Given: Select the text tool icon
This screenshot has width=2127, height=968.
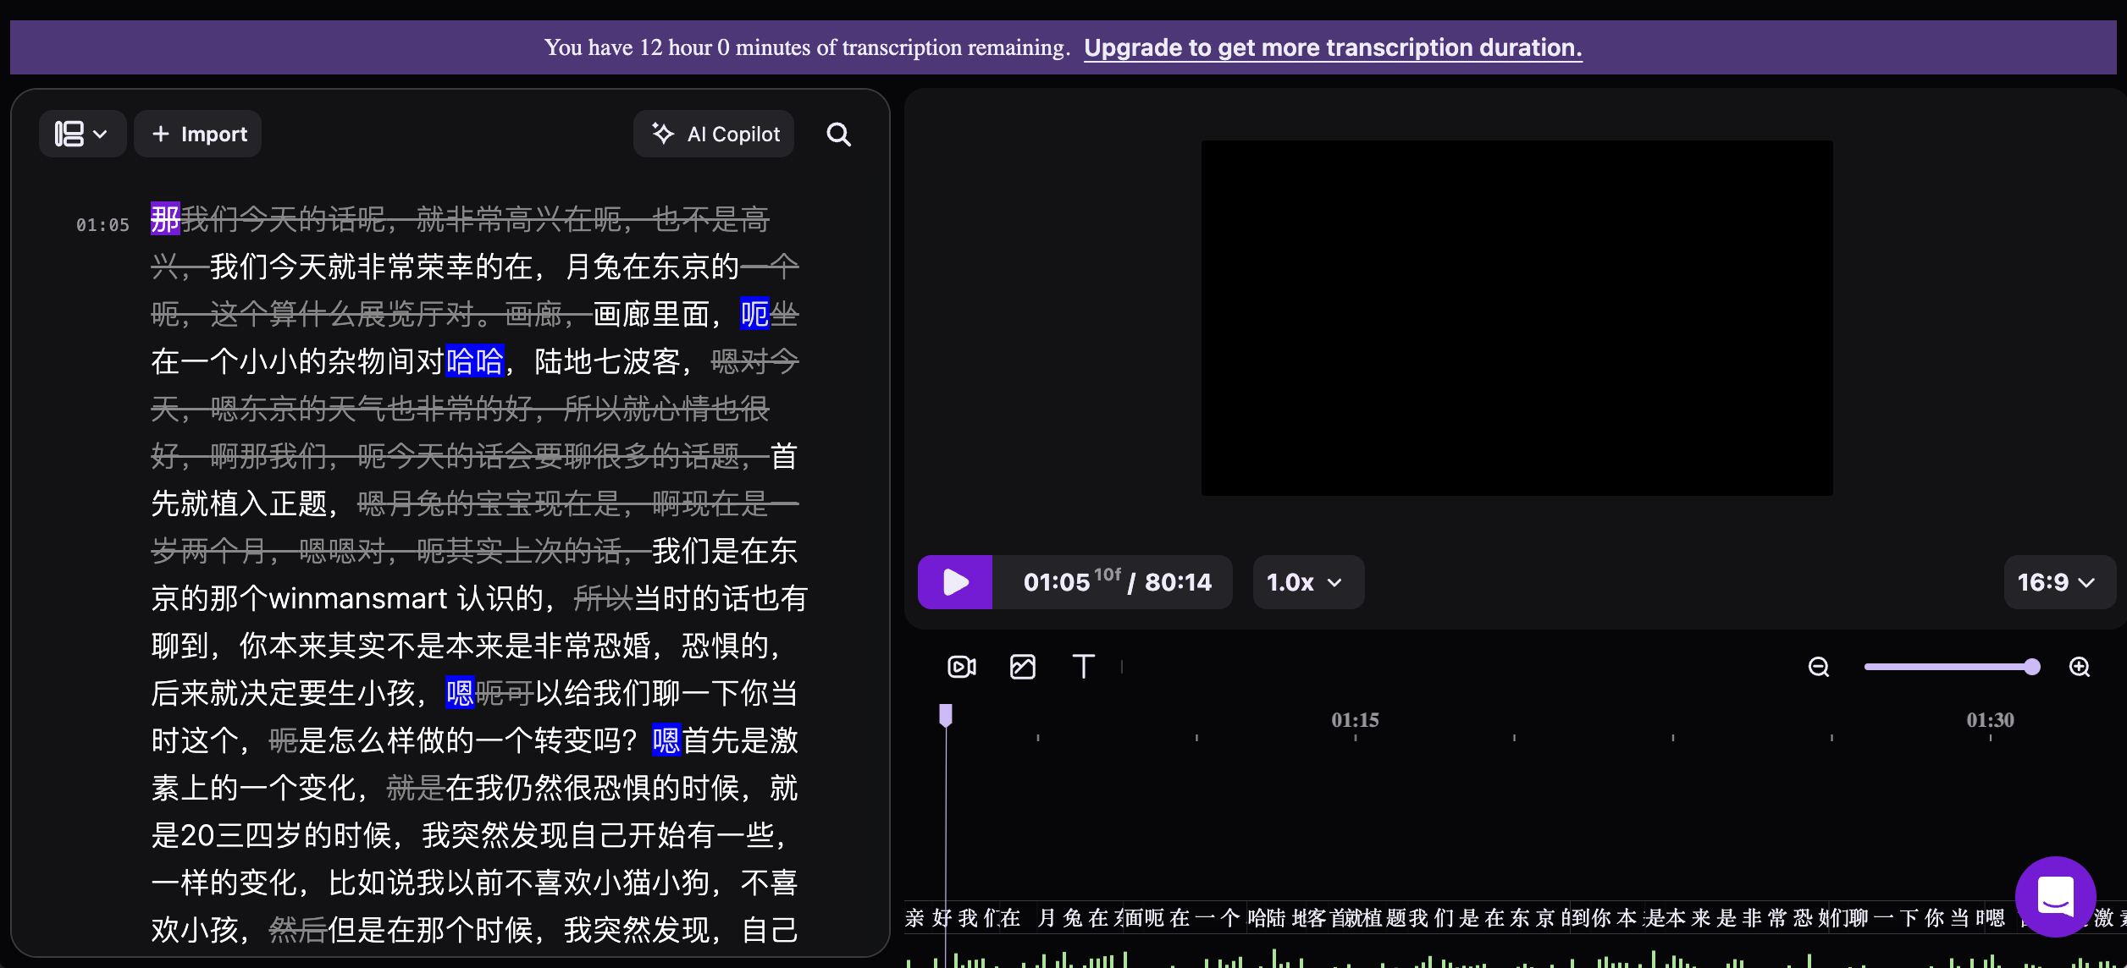Looking at the screenshot, I should (x=1083, y=667).
